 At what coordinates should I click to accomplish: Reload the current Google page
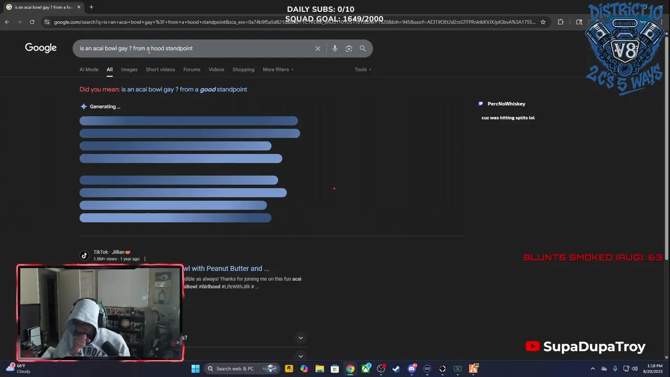32,22
